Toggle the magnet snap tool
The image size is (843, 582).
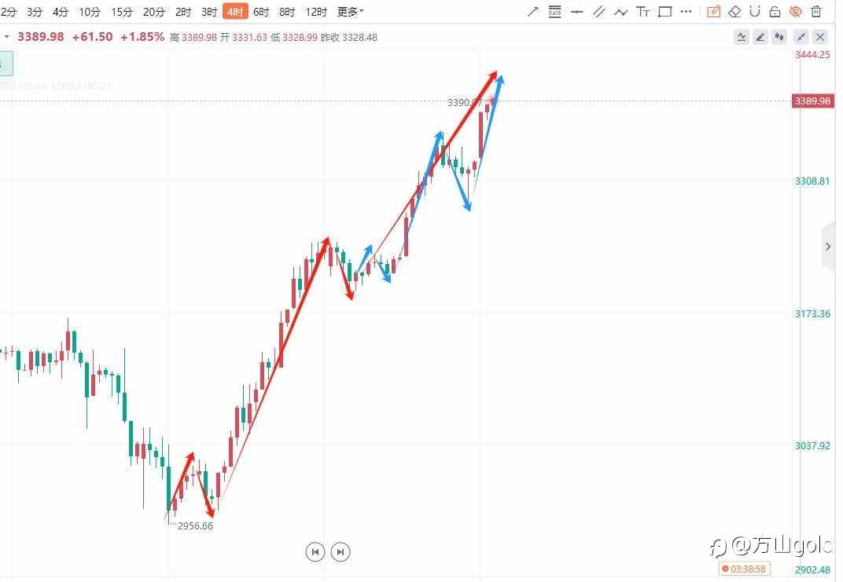(x=755, y=11)
